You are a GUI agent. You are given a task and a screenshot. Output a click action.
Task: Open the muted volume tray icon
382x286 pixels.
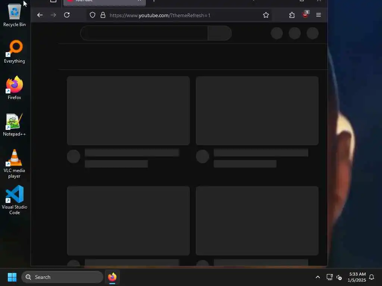tap(339, 277)
